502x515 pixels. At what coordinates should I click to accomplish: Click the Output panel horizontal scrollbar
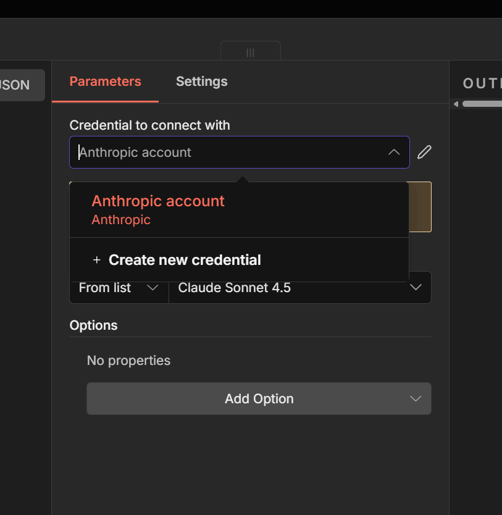[482, 104]
